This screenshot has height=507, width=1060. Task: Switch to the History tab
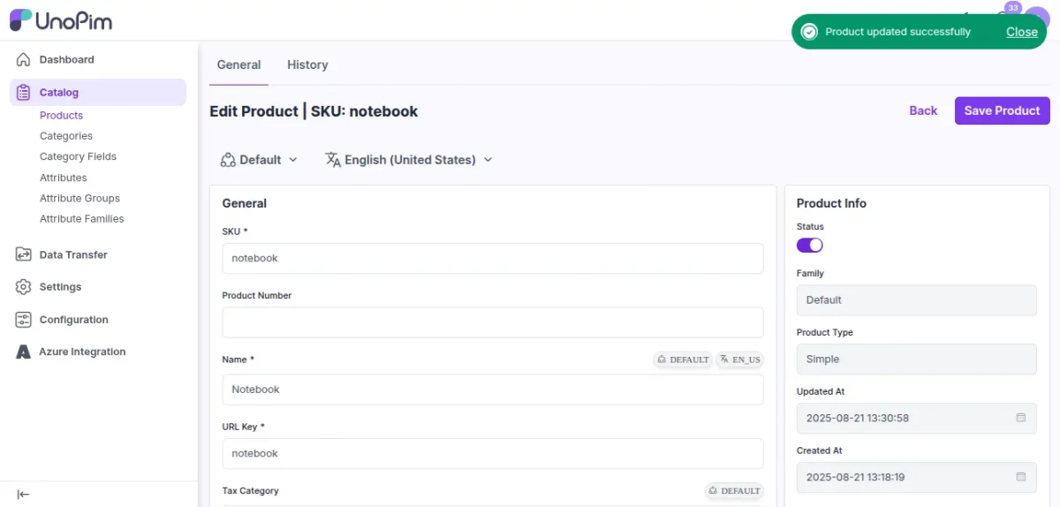click(x=307, y=64)
